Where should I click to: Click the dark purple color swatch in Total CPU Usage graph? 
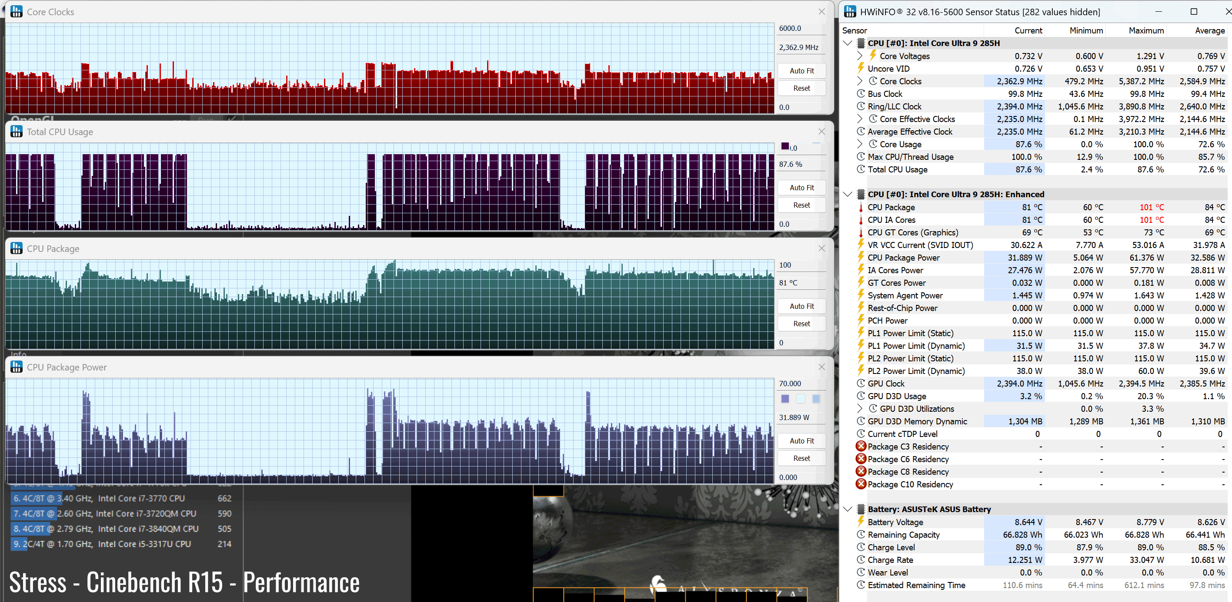click(785, 146)
